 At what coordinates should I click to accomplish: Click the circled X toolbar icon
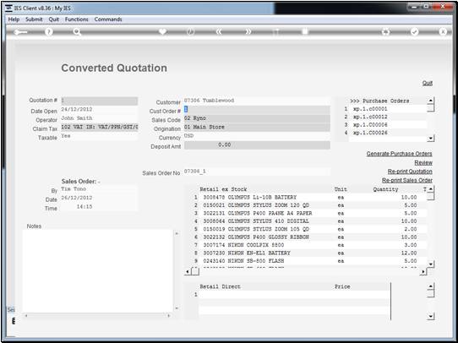click(x=443, y=32)
